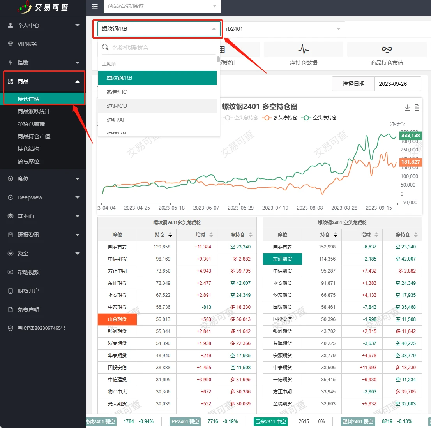Click the 基本面 layers icon
This screenshot has height=428, width=431.
(11, 216)
